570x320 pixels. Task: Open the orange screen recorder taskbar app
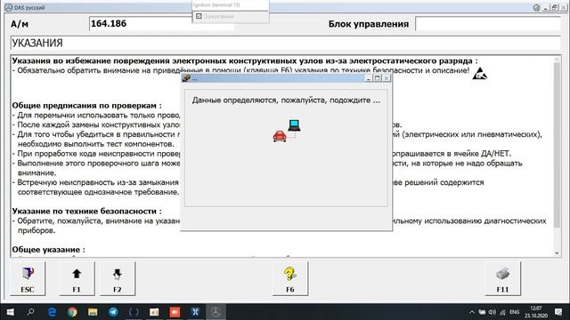point(175,312)
